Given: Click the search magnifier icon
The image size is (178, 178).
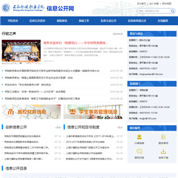Looking at the screenshot, I should point(173,11).
